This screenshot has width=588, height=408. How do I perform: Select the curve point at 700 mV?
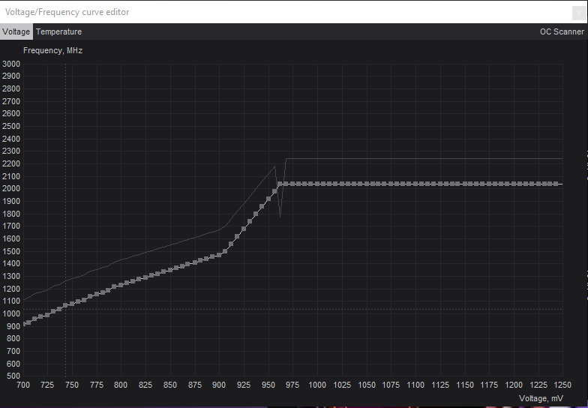24,324
